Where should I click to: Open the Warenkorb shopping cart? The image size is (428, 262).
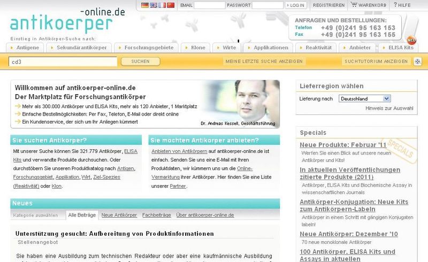pyautogui.click(x=368, y=5)
